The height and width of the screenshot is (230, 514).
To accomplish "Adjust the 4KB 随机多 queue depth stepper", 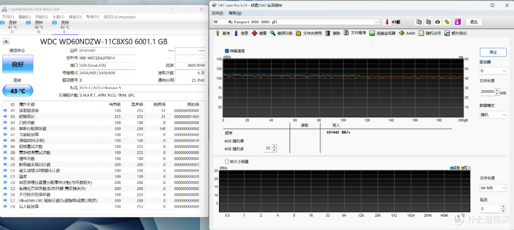I will point(274,149).
